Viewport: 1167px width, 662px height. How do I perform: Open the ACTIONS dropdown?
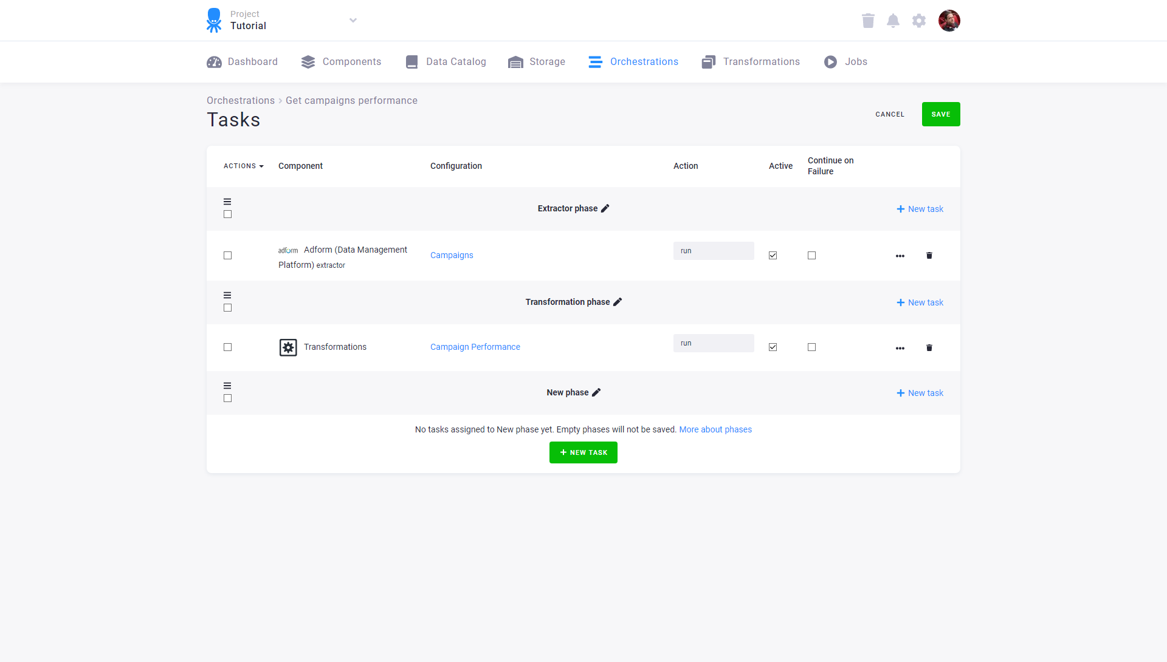243,166
